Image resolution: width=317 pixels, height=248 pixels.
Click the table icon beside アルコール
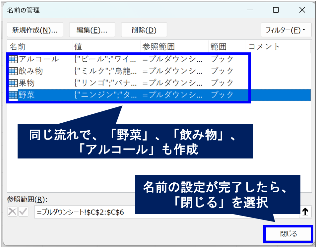[13, 59]
